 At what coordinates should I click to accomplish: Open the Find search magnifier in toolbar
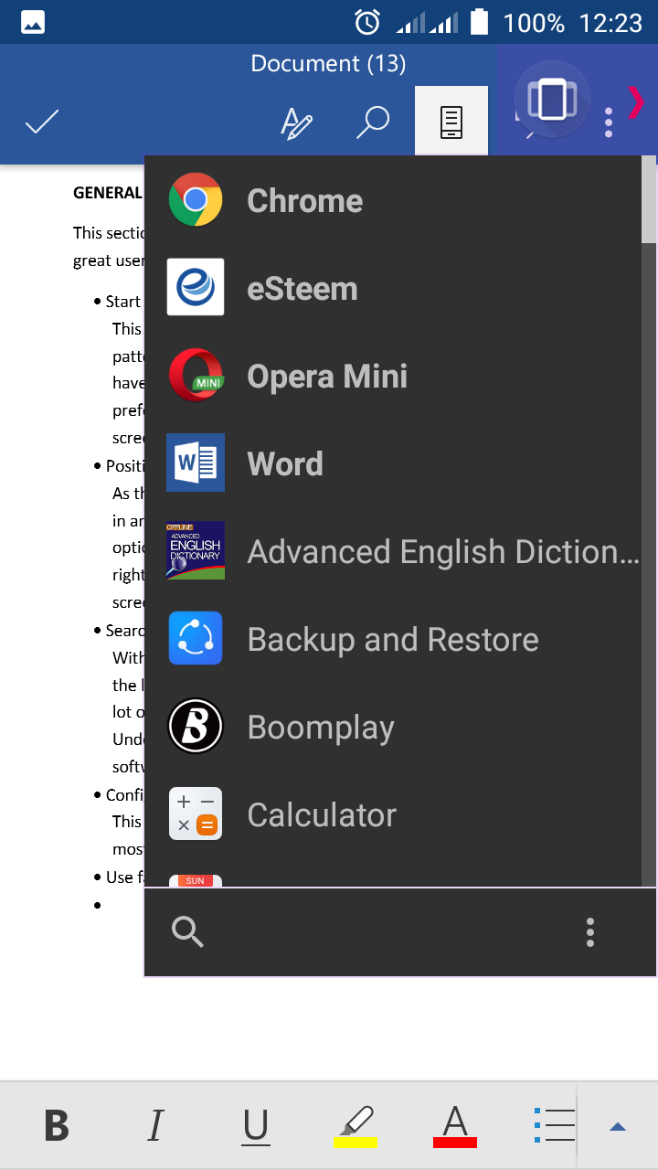(x=372, y=122)
